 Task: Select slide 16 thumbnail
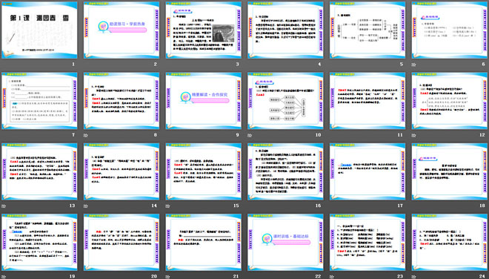coord(285,171)
